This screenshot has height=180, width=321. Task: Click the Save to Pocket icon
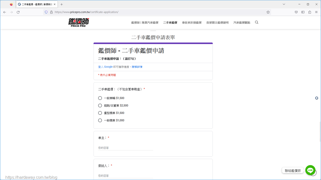point(296,12)
